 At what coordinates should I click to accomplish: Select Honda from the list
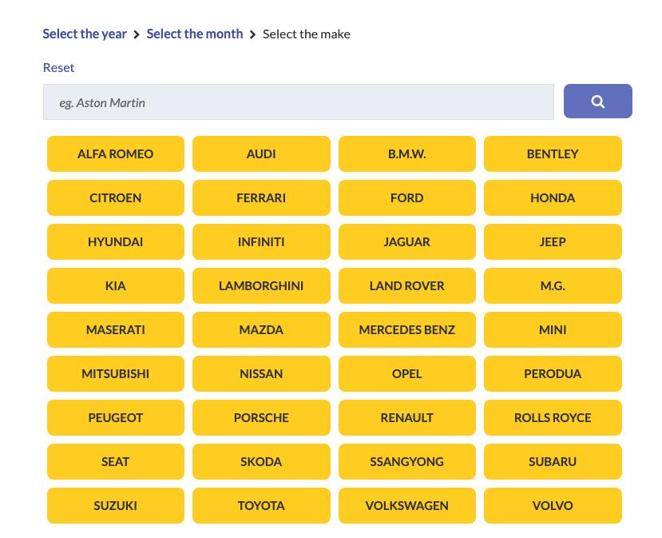tap(553, 197)
